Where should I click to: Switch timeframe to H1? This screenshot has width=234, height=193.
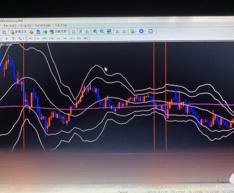[58, 39]
